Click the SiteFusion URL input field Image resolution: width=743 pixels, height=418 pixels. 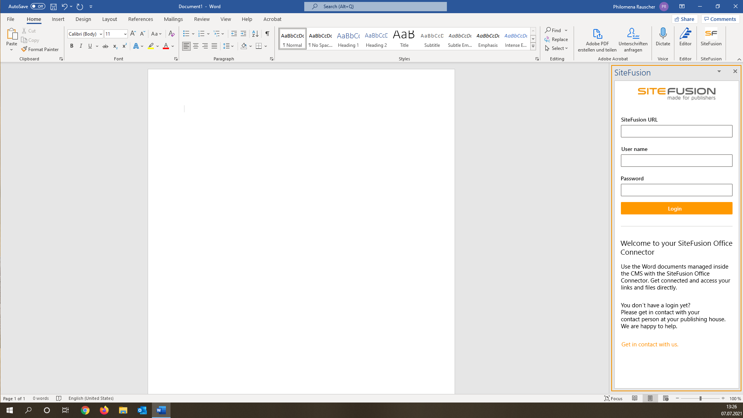676,131
